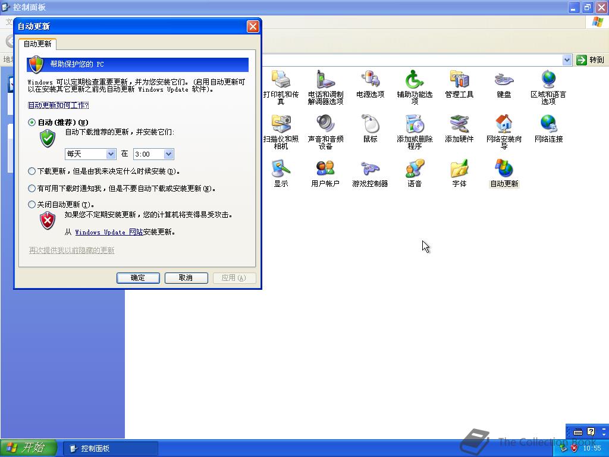Select the 关闭自动更新 radio option

(x=32, y=205)
